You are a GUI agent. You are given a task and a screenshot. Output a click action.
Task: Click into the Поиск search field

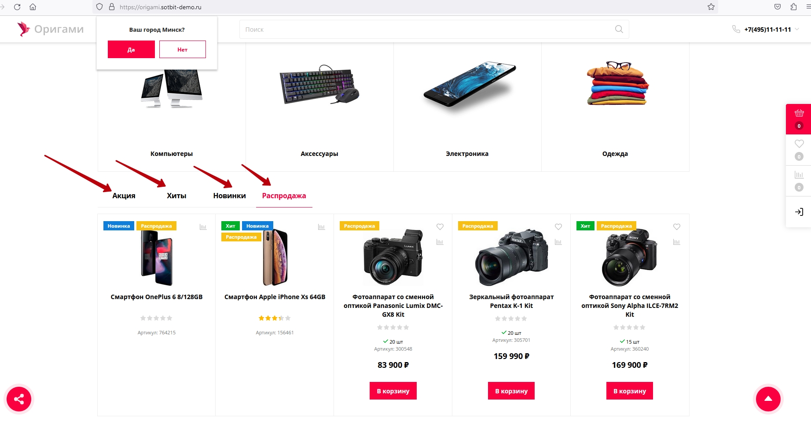tap(422, 30)
